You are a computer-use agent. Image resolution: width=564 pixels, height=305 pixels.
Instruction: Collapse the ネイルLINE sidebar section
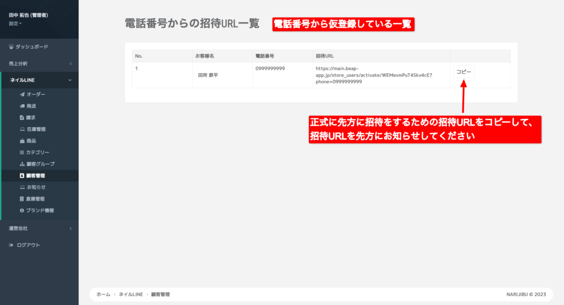coord(39,80)
